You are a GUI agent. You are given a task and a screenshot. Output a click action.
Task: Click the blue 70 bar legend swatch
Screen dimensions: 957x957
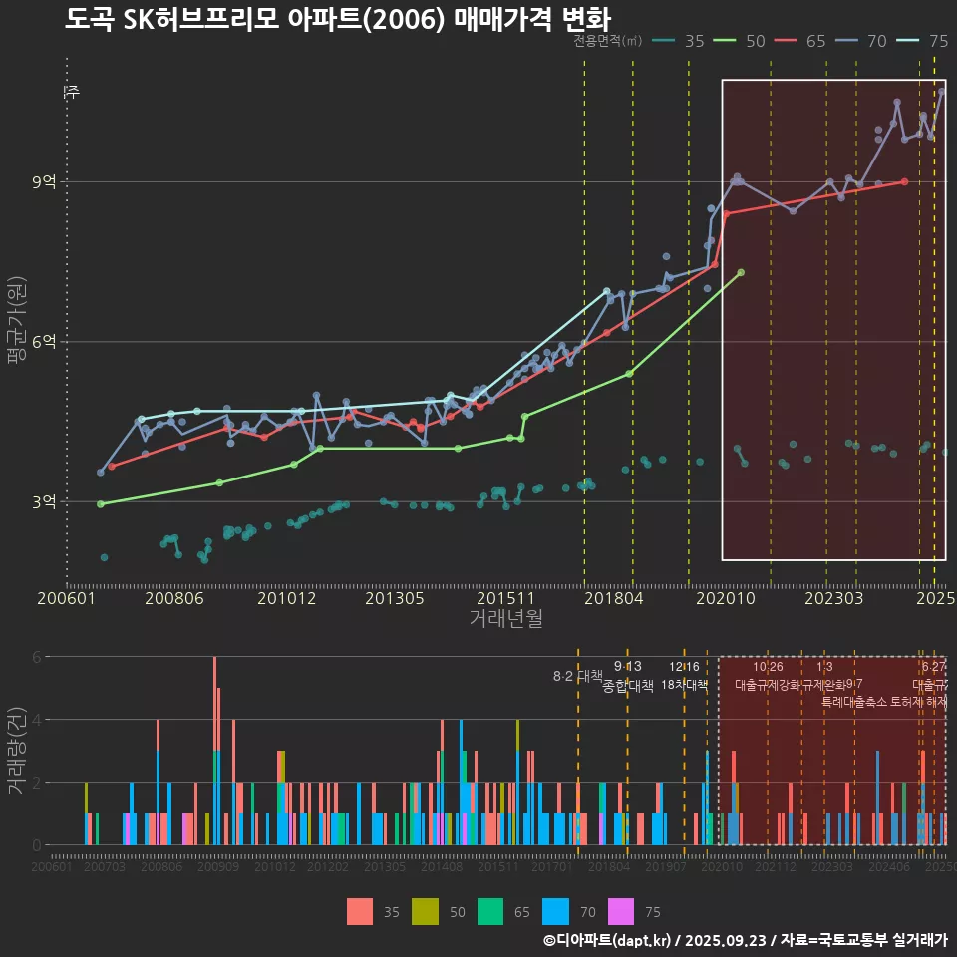click(x=555, y=911)
